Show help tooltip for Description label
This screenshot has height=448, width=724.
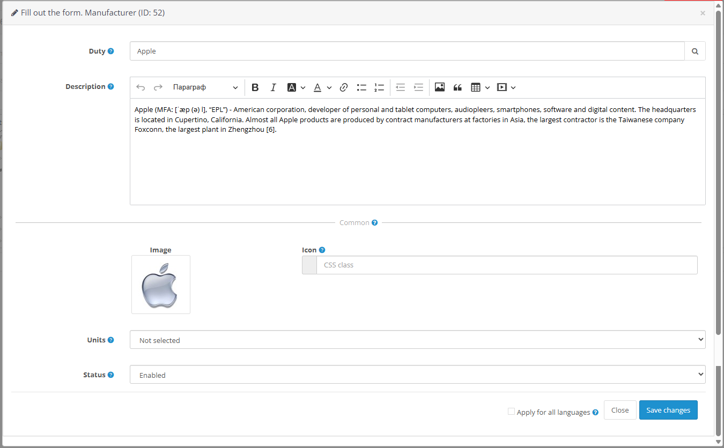click(111, 87)
